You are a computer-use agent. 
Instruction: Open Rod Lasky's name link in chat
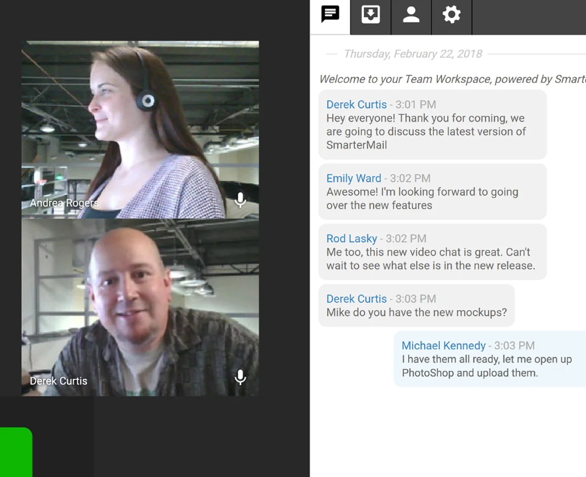(x=351, y=239)
